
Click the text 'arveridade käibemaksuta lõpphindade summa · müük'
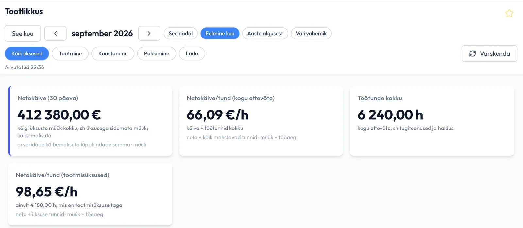click(82, 144)
